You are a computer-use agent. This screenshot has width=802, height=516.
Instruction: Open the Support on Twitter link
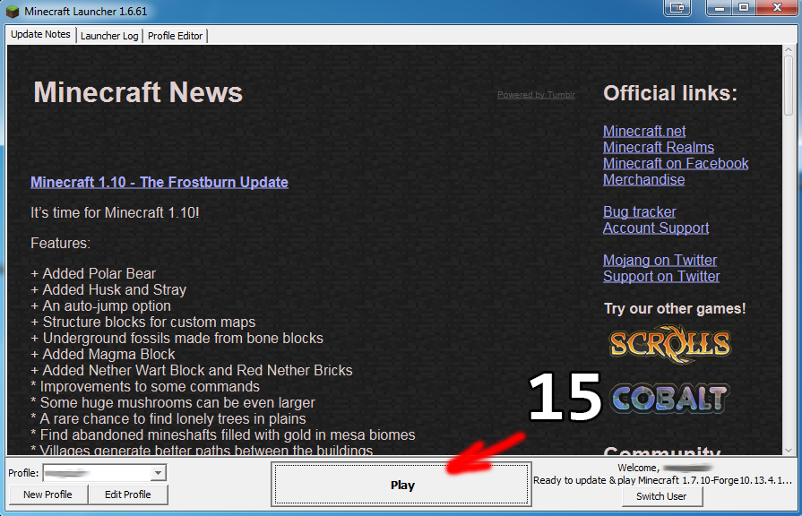coord(661,277)
